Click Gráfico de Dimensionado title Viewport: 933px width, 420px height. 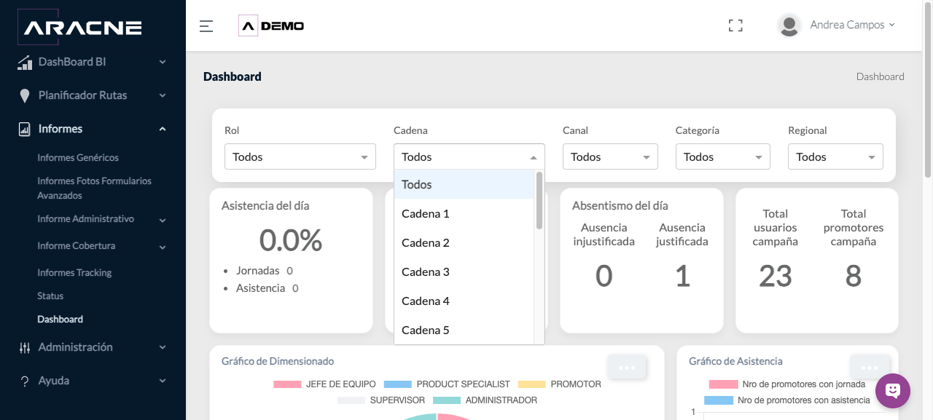(x=278, y=361)
